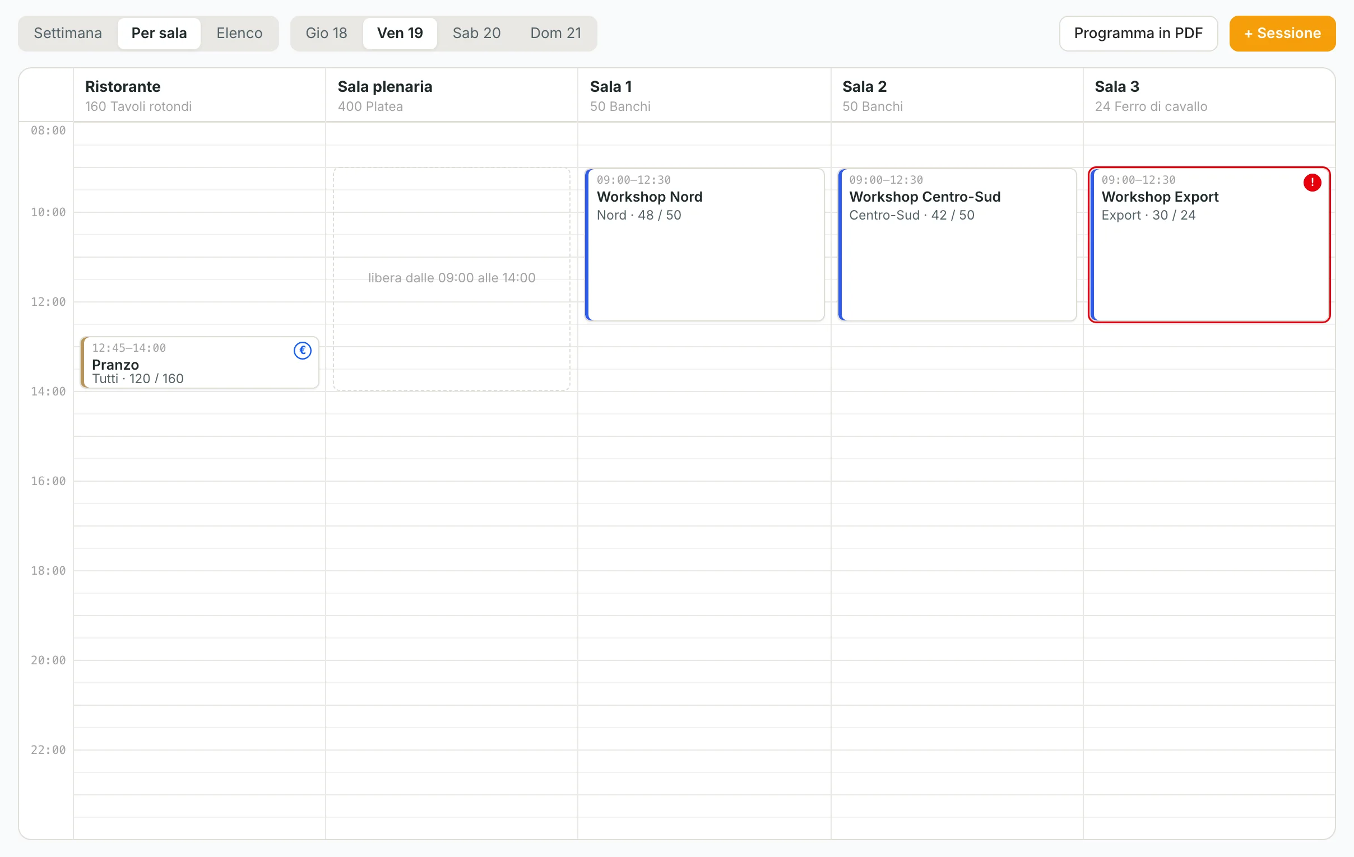Click the Sala 3 column header

1209,95
